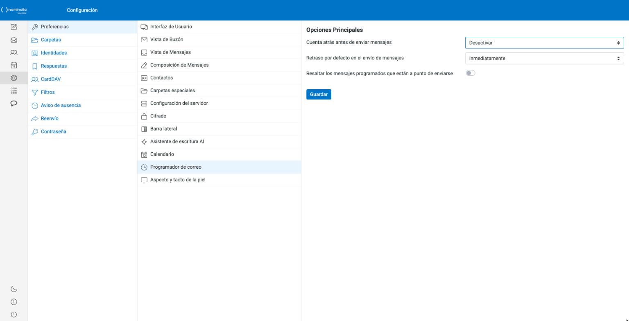629x321 pixels.
Task: Select Vista de Buzón preferences
Action: click(x=219, y=39)
